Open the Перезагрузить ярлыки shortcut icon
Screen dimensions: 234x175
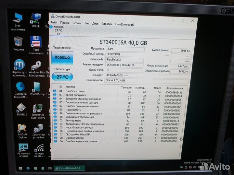19,68
